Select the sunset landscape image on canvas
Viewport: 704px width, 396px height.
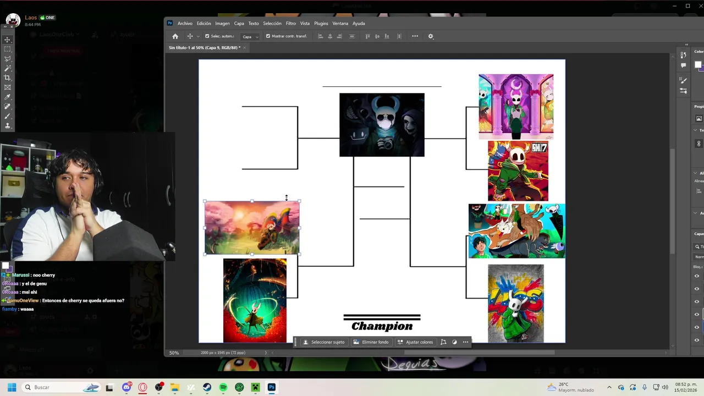pyautogui.click(x=252, y=228)
